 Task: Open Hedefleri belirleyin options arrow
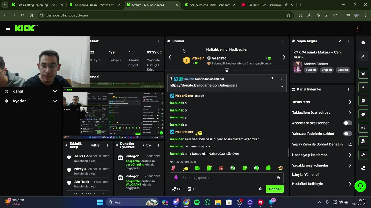[350, 184]
